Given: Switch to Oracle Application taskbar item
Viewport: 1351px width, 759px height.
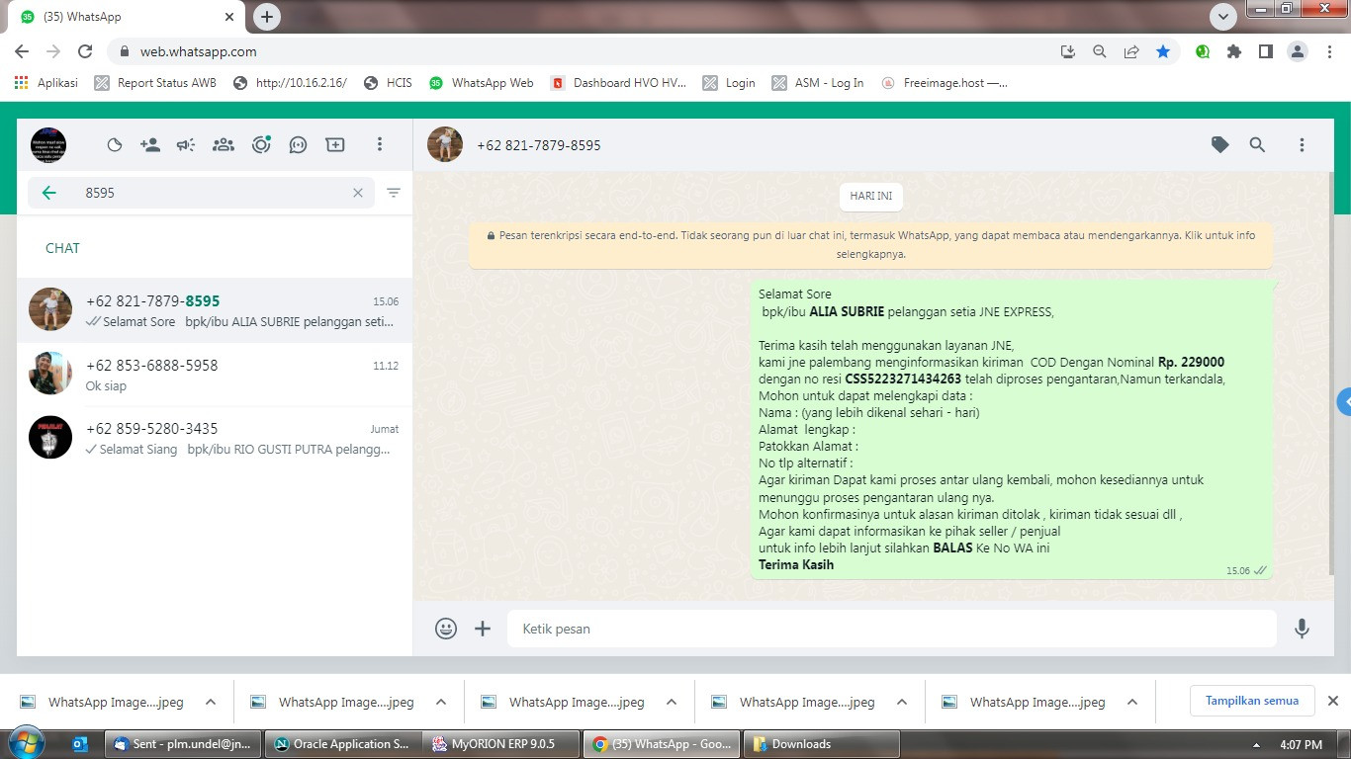Looking at the screenshot, I should [342, 744].
